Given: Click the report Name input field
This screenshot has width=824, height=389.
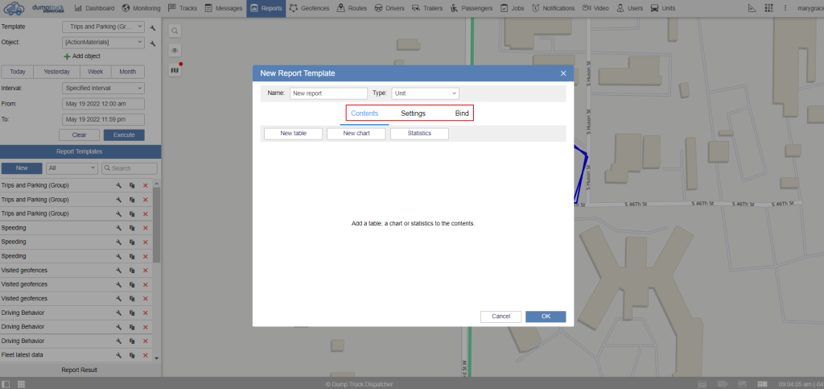Looking at the screenshot, I should 328,93.
